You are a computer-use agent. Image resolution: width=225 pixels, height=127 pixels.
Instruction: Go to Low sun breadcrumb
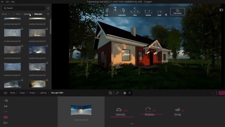pyautogui.click(x=27, y=14)
